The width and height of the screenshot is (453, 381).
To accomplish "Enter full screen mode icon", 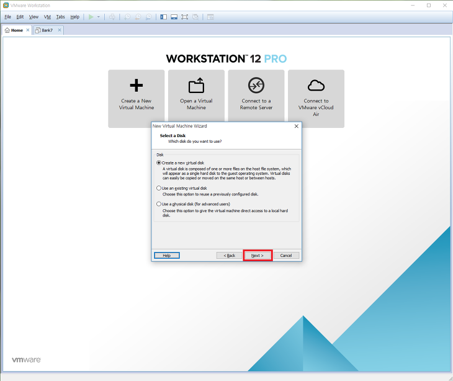I will coord(184,17).
